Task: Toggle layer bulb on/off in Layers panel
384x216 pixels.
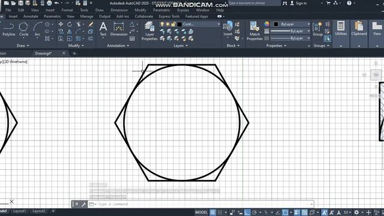Action: 162,24
